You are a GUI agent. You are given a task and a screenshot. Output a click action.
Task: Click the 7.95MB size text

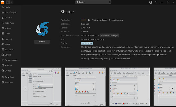pos(84,31)
